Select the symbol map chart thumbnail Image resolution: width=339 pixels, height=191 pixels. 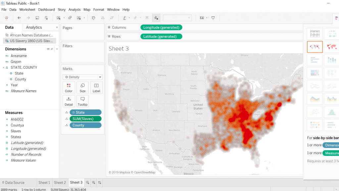315,47
